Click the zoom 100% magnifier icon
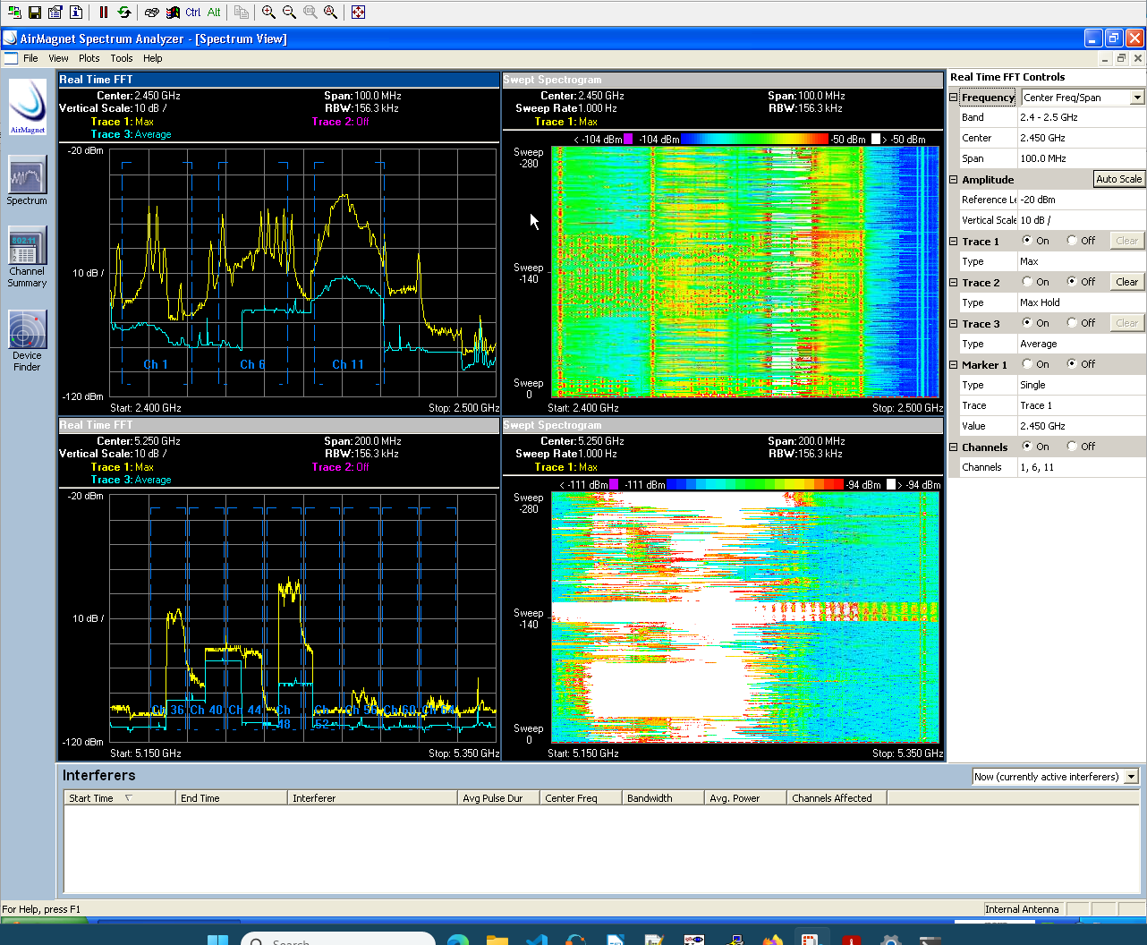 pyautogui.click(x=310, y=12)
